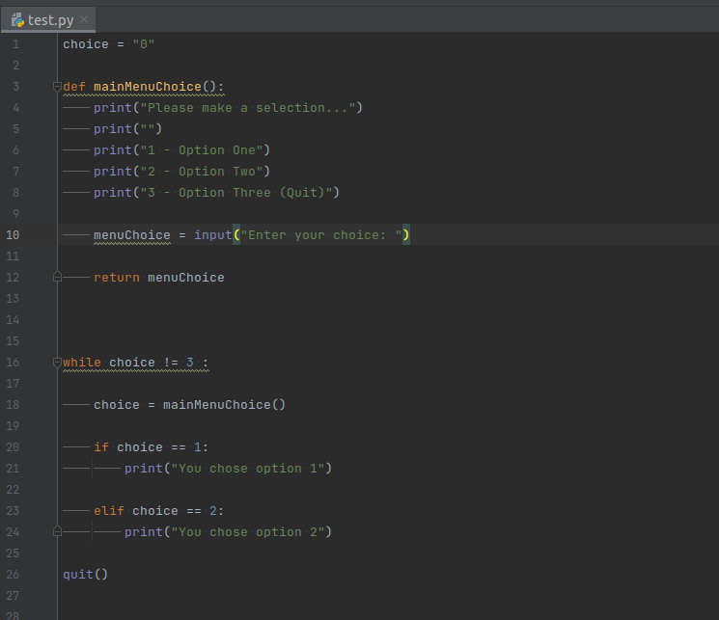The width and height of the screenshot is (719, 620).
Task: Click line number 10 in the gutter
Action: click(x=14, y=235)
